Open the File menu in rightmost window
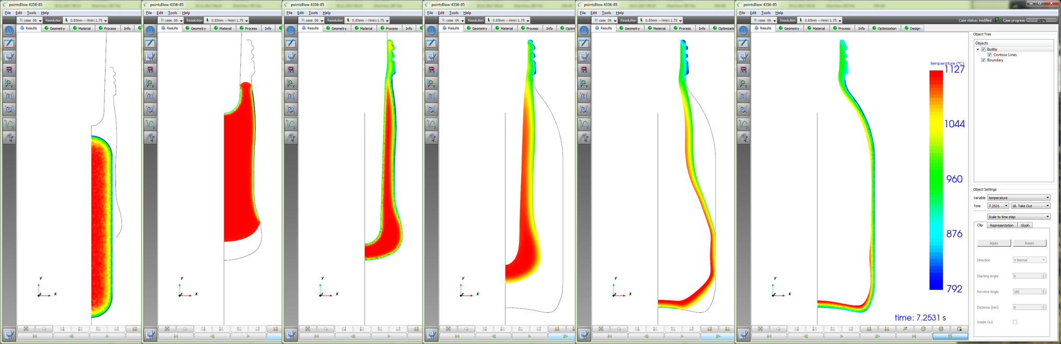This screenshot has height=344, width=1061. pos(742,13)
